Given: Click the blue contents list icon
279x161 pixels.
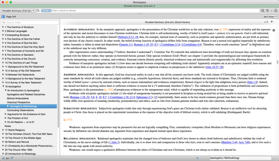Looking at the screenshot, I should point(3,16).
